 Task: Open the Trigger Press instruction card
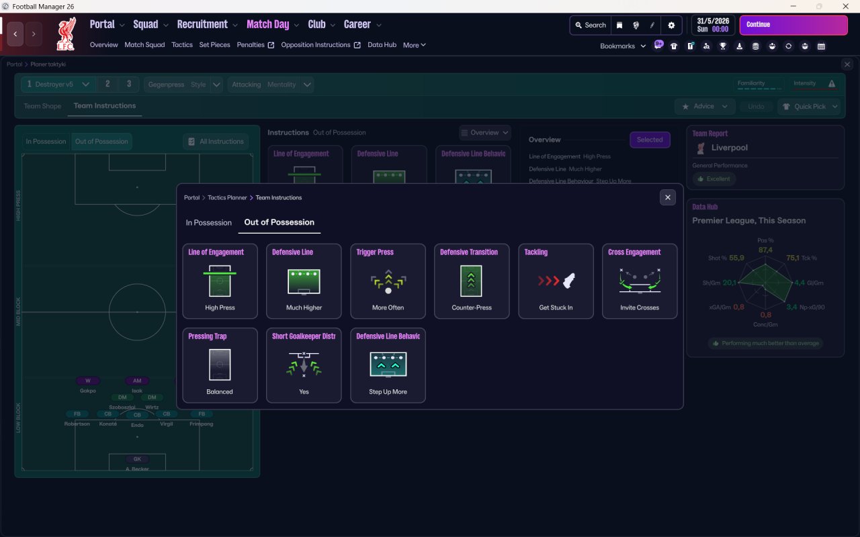[x=388, y=281]
